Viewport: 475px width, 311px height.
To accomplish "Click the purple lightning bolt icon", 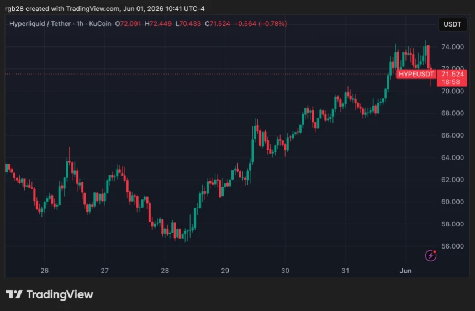I will (x=430, y=256).
